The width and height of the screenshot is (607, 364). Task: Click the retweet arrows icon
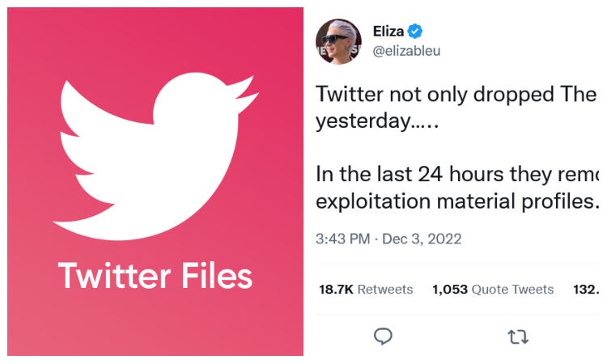point(516,336)
